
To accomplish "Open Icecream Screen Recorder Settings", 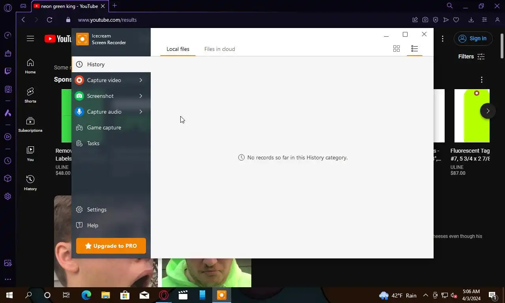I will (x=111, y=209).
